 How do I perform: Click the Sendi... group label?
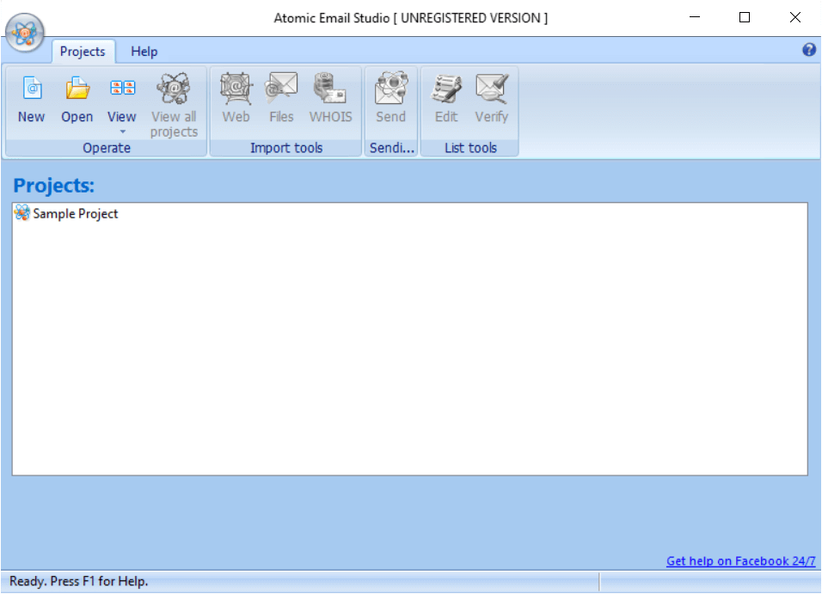391,148
